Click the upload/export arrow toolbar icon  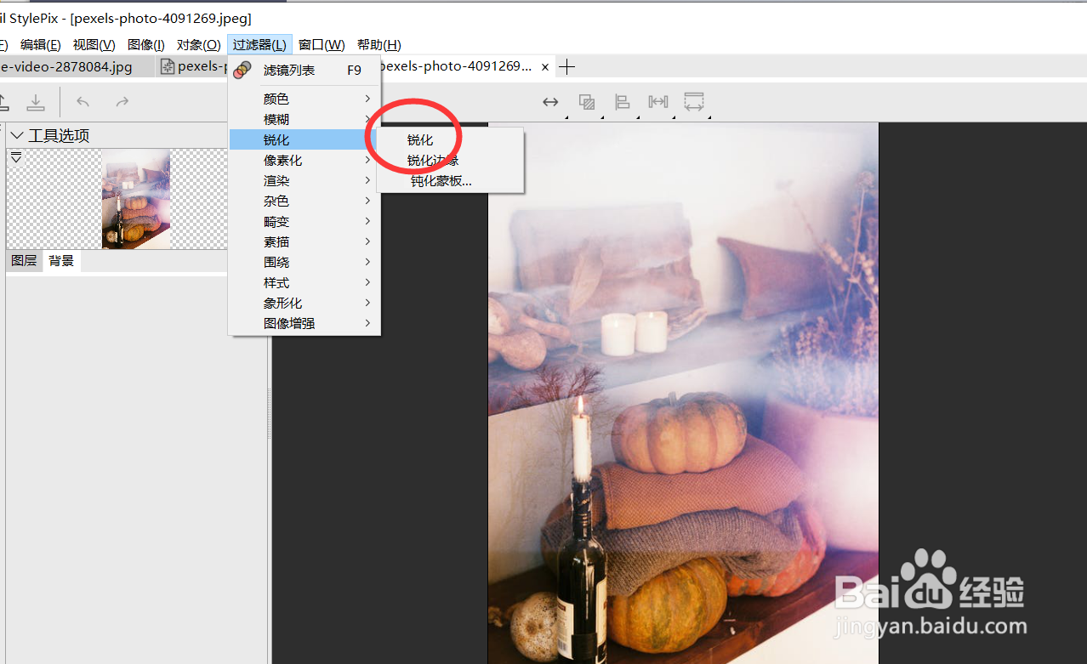[x=3, y=102]
